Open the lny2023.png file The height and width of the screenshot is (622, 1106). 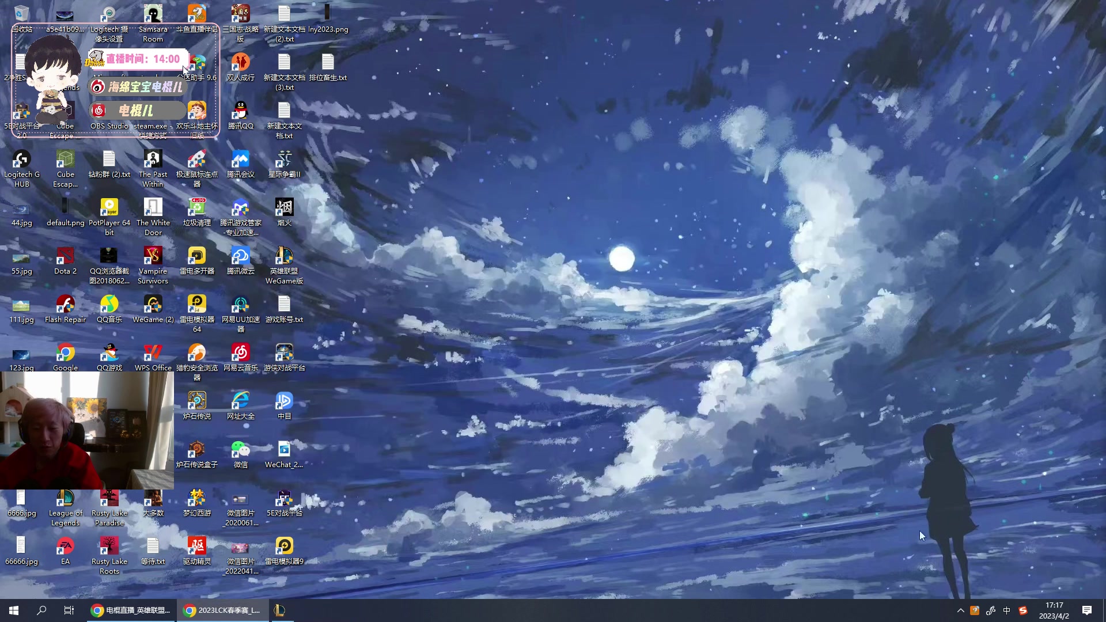click(328, 18)
